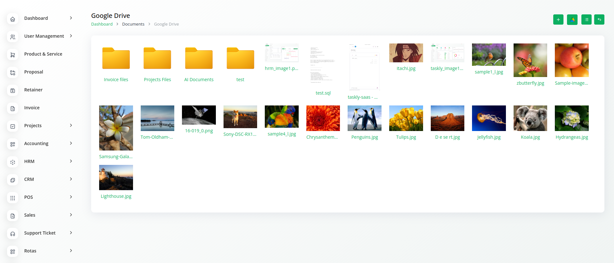Expand the Accounting submenu arrow
Screen dimensions: 614x263
[71, 143]
